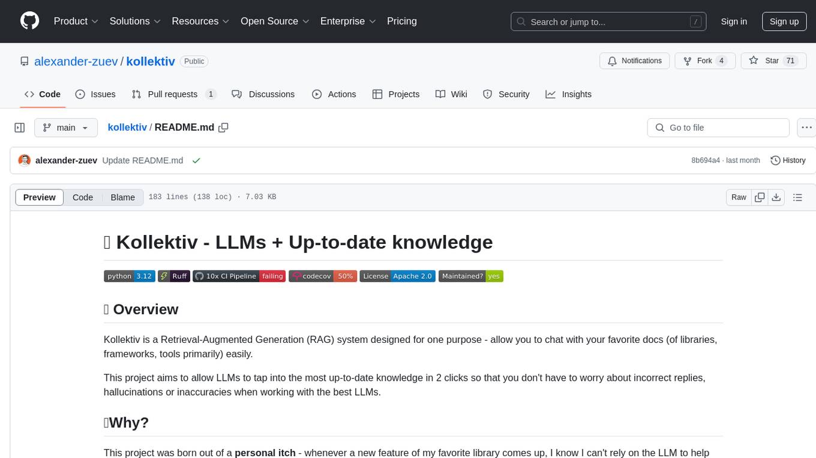Screen dimensions: 816x458
Task: Click the Ruff badge
Action: click(x=174, y=276)
